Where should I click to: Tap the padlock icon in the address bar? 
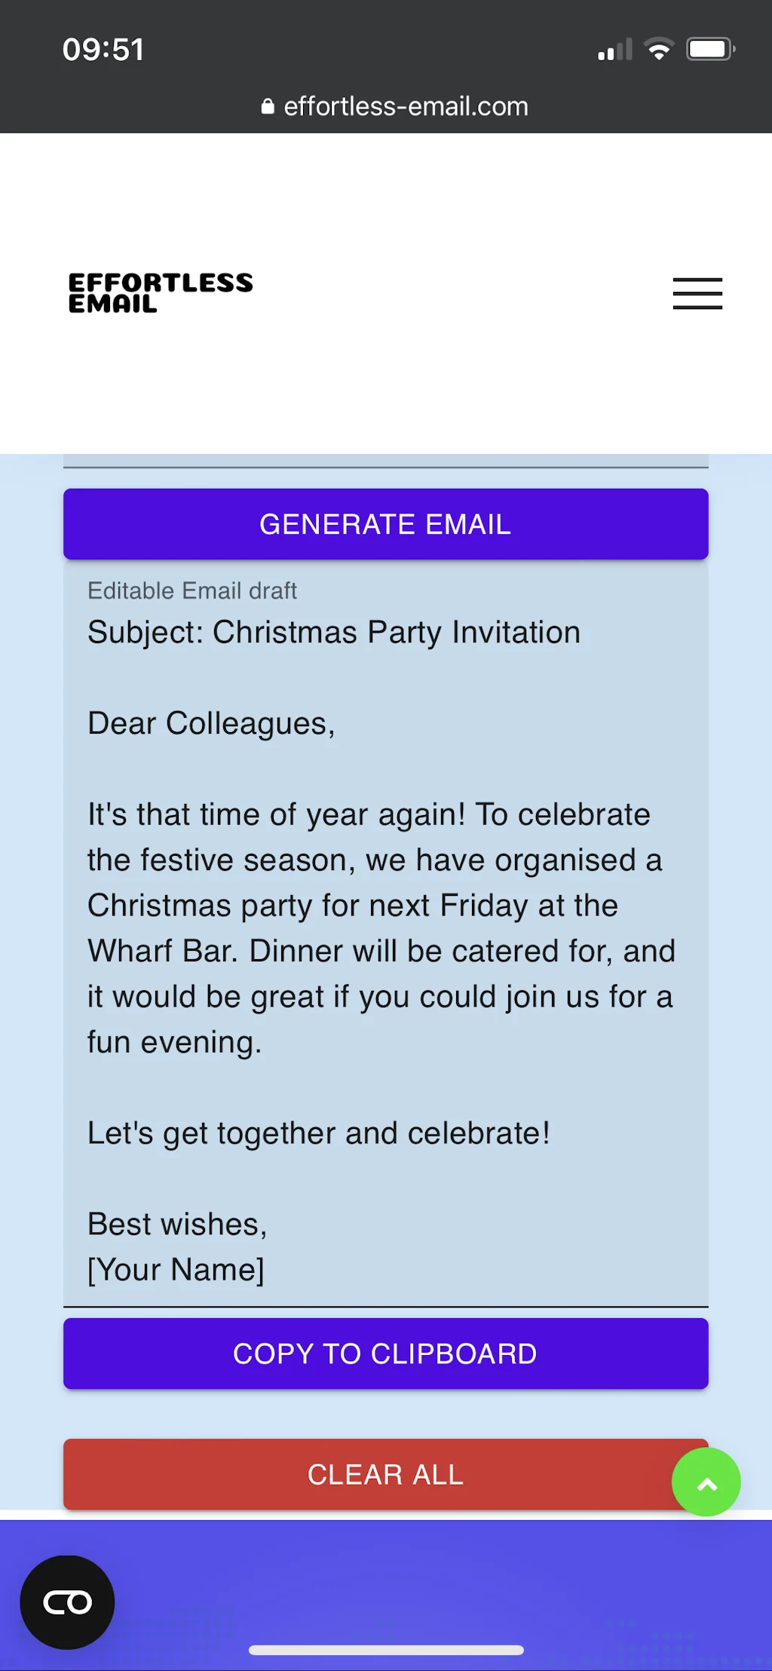pyautogui.click(x=266, y=106)
